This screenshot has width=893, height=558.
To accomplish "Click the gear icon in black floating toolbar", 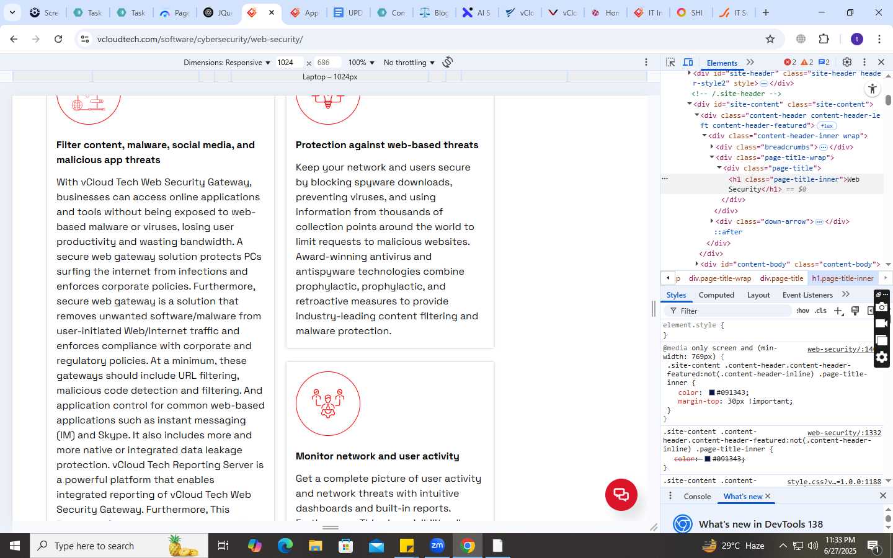I will tap(882, 357).
